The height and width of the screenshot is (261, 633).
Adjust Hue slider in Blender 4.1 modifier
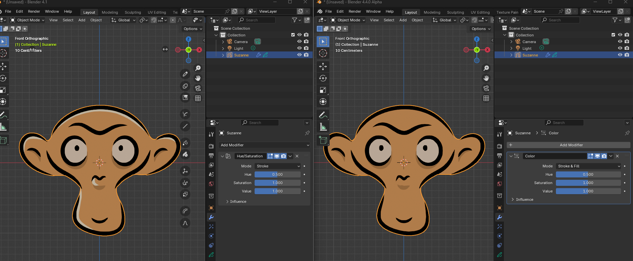pyautogui.click(x=278, y=174)
